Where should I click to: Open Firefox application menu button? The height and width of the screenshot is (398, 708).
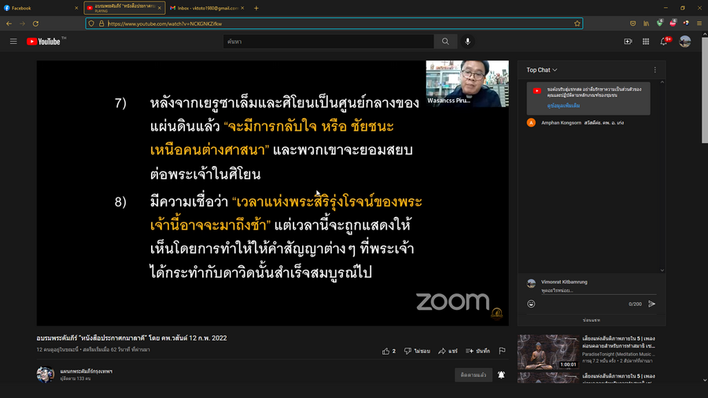pos(699,24)
